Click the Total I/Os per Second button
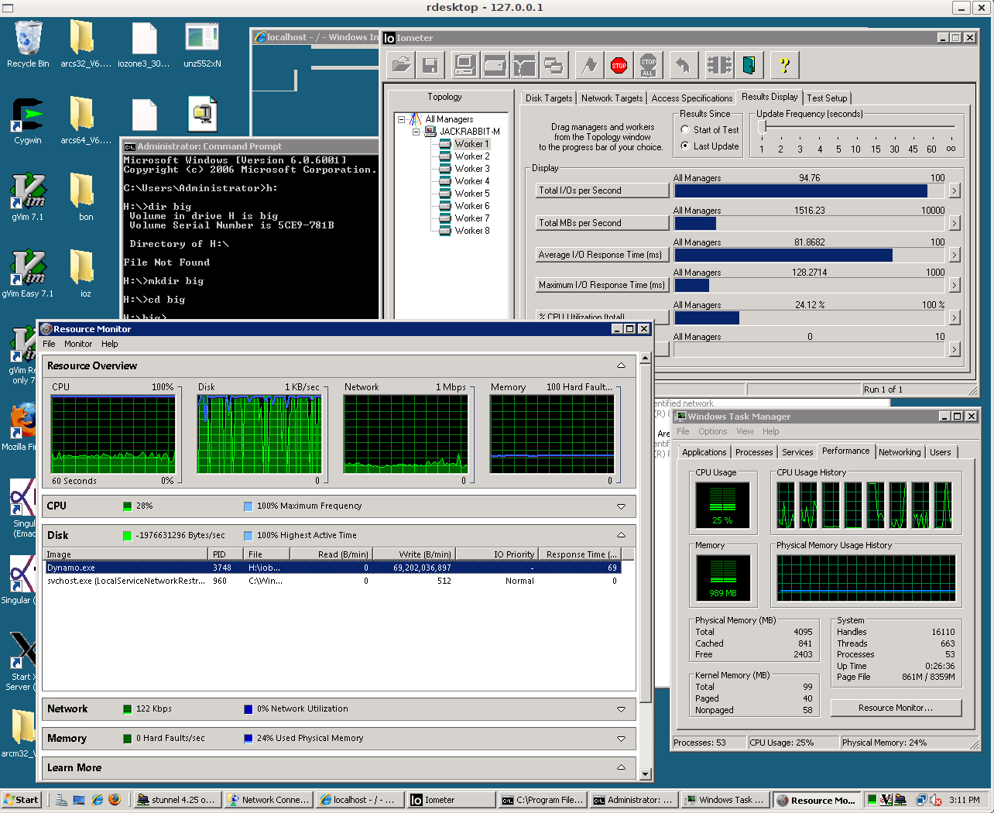994x813 pixels. pos(602,190)
